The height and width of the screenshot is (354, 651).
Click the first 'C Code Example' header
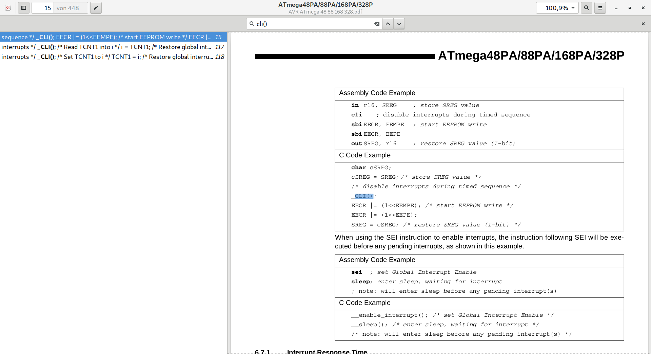tap(365, 155)
